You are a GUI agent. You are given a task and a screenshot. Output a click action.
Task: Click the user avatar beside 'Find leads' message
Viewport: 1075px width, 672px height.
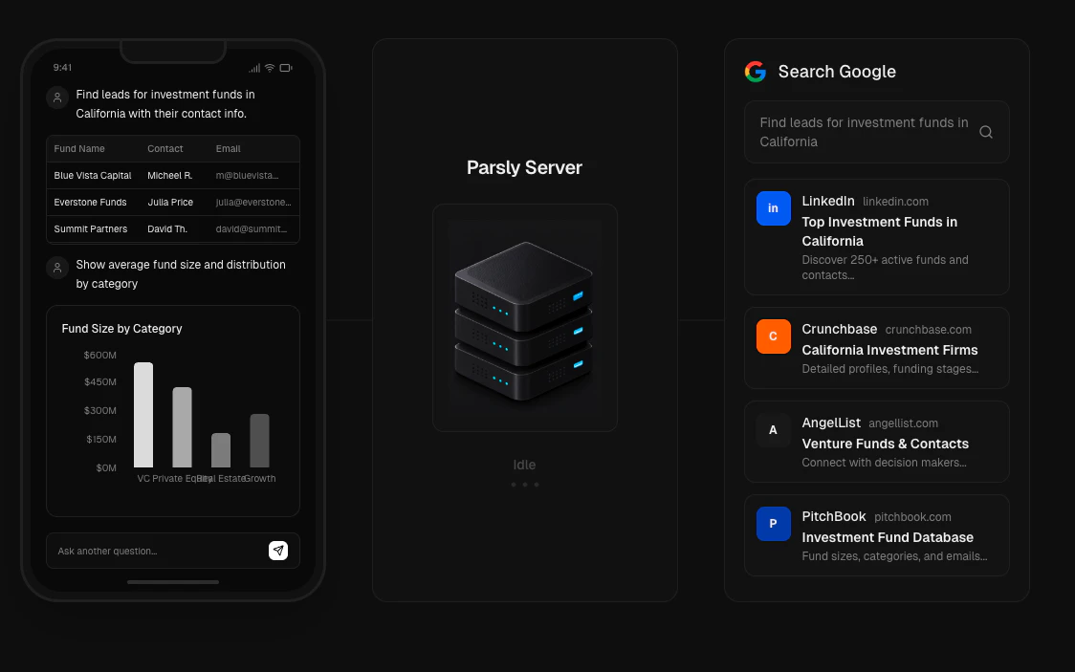tap(57, 98)
